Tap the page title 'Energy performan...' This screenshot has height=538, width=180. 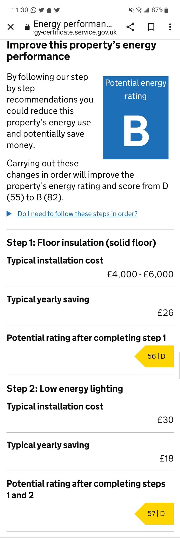tap(73, 24)
